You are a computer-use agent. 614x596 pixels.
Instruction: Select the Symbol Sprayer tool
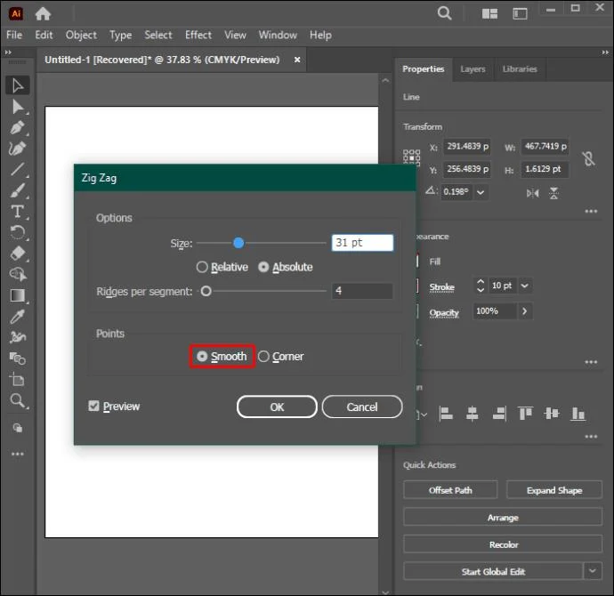click(x=17, y=337)
